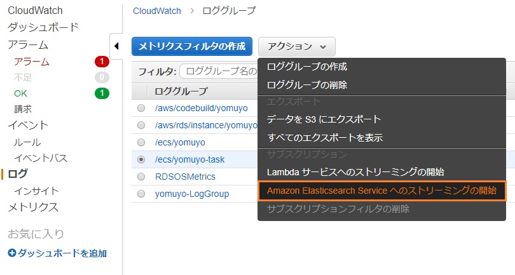The height and width of the screenshot is (275, 515).
Task: Choose Amazon Elasticsearch Service streaming option
Action: point(382,191)
